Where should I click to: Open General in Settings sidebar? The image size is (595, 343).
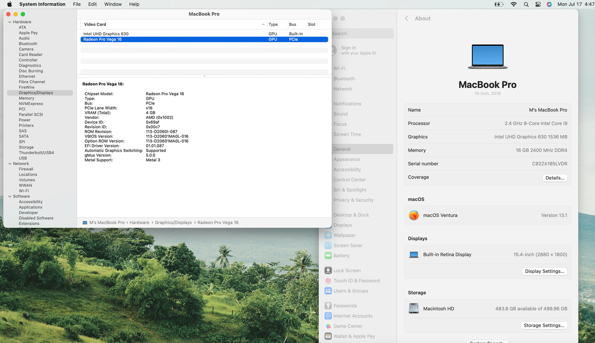[362, 149]
